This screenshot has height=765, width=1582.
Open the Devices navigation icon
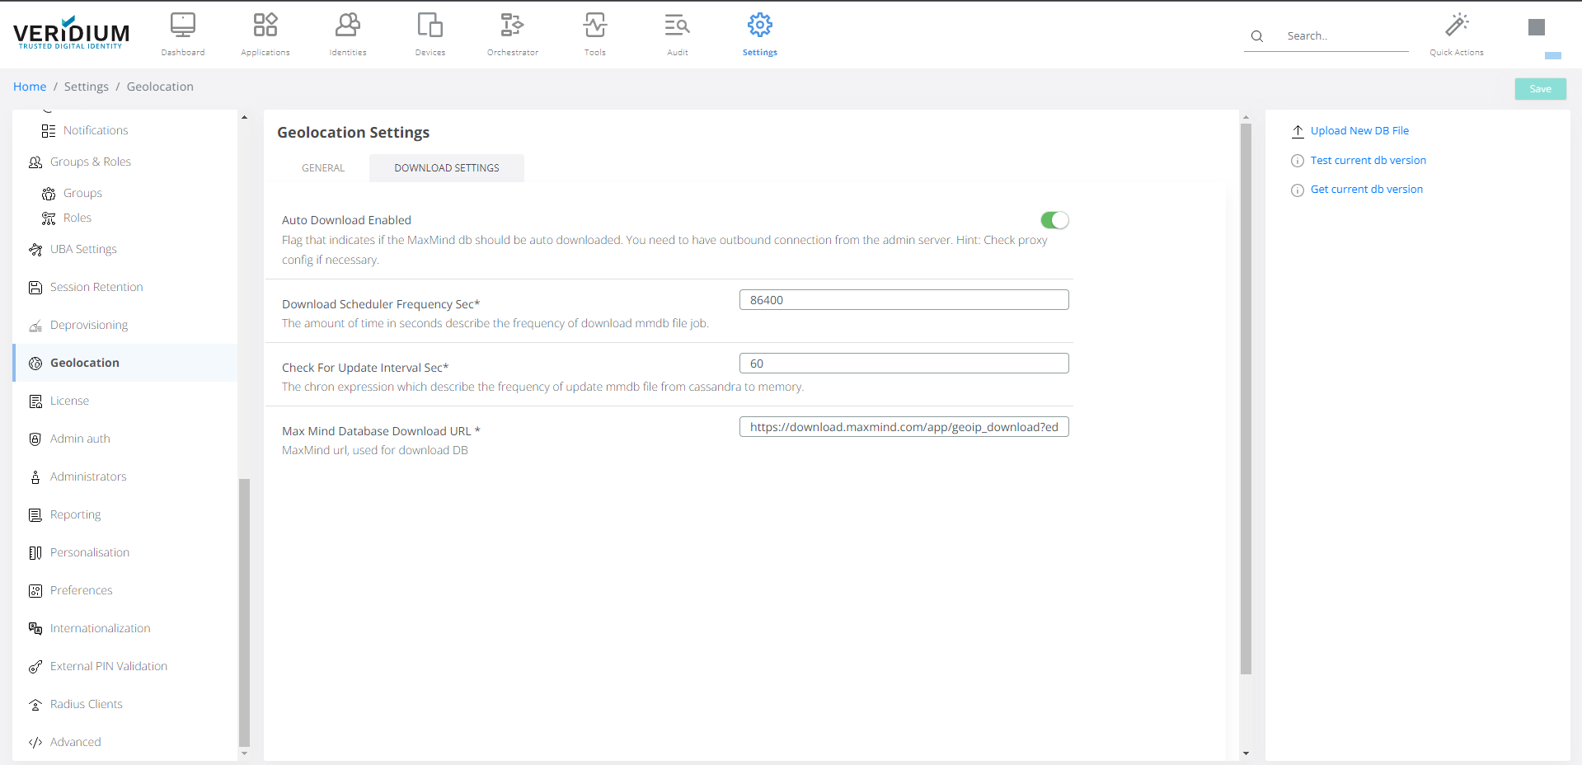coord(430,26)
